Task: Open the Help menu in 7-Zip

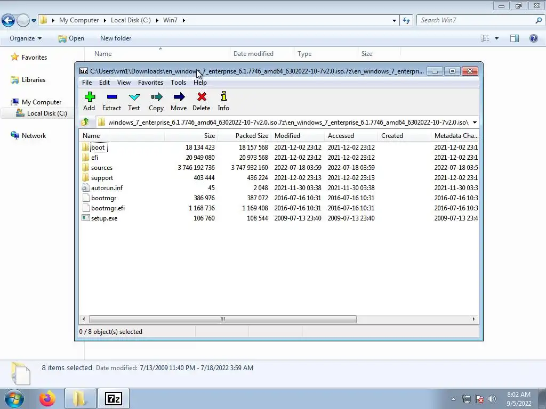Action: (200, 83)
